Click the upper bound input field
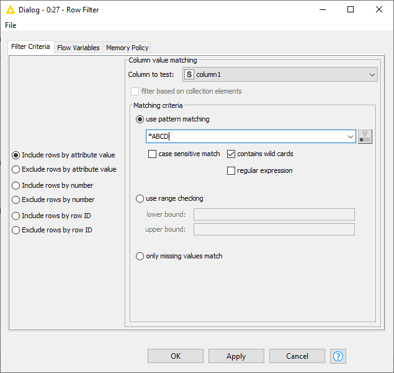Image resolution: width=394 pixels, height=373 pixels. point(274,229)
